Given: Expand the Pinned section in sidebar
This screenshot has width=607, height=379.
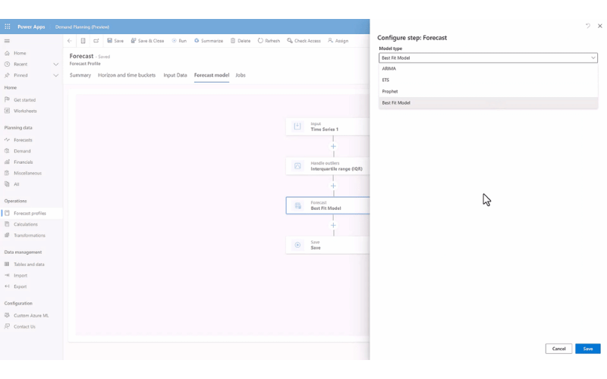Looking at the screenshot, I should tap(55, 75).
